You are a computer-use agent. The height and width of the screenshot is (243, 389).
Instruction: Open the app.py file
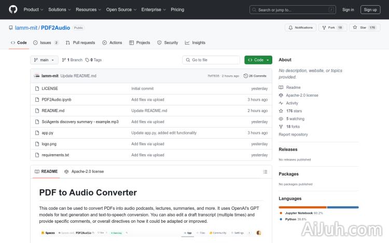tap(48, 133)
